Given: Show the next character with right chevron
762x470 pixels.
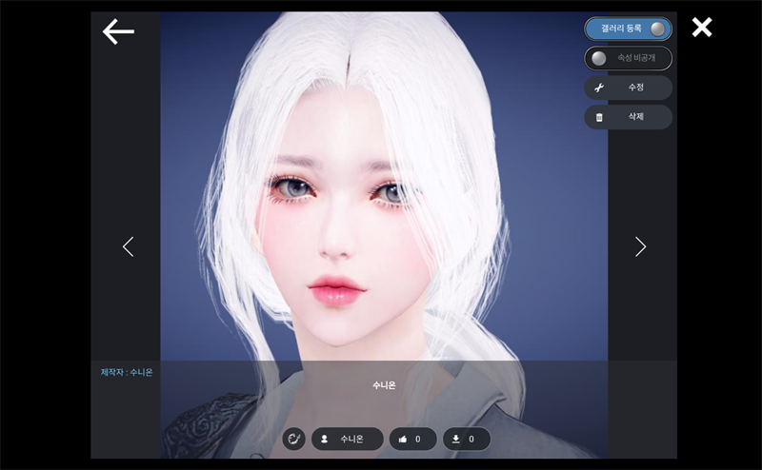Looking at the screenshot, I should pos(640,246).
